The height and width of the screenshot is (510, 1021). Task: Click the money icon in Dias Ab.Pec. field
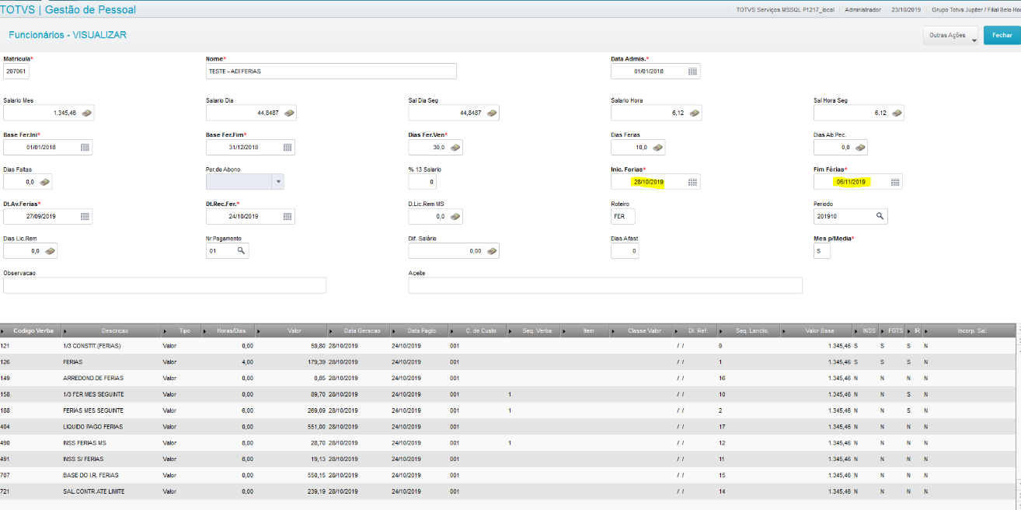coord(860,148)
